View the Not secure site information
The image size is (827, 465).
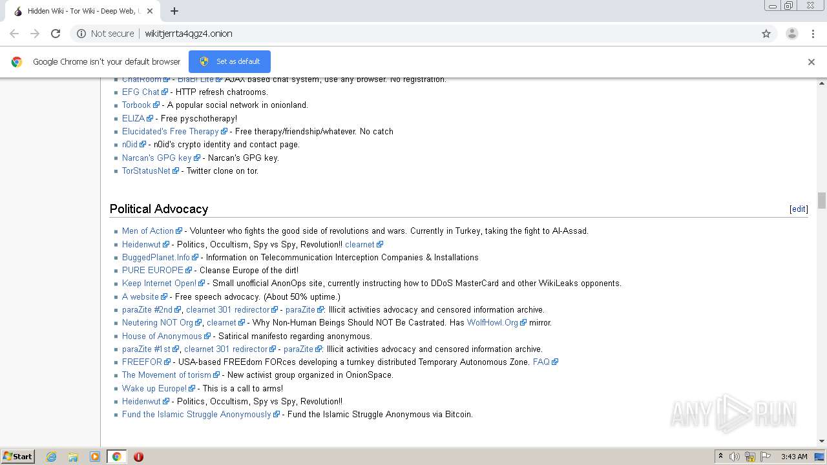[105, 34]
